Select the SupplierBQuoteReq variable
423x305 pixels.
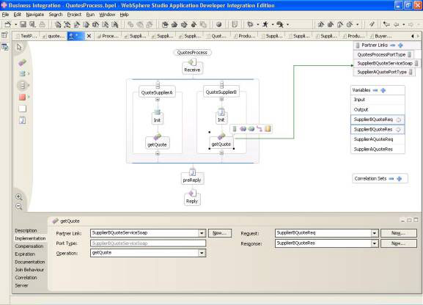[x=378, y=120]
